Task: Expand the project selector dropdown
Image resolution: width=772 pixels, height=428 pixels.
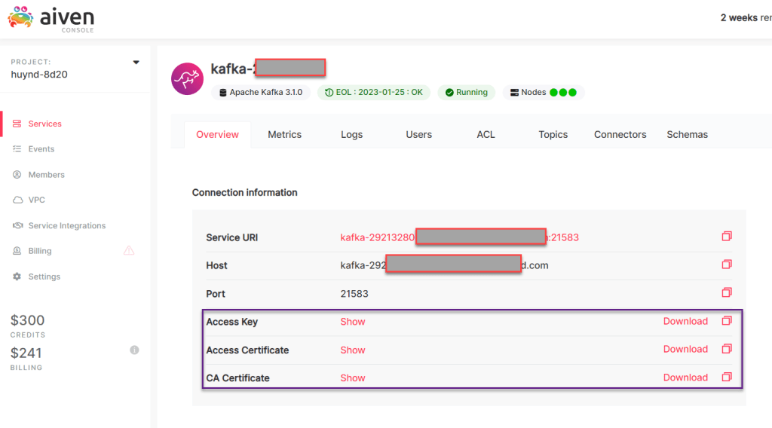Action: [136, 63]
